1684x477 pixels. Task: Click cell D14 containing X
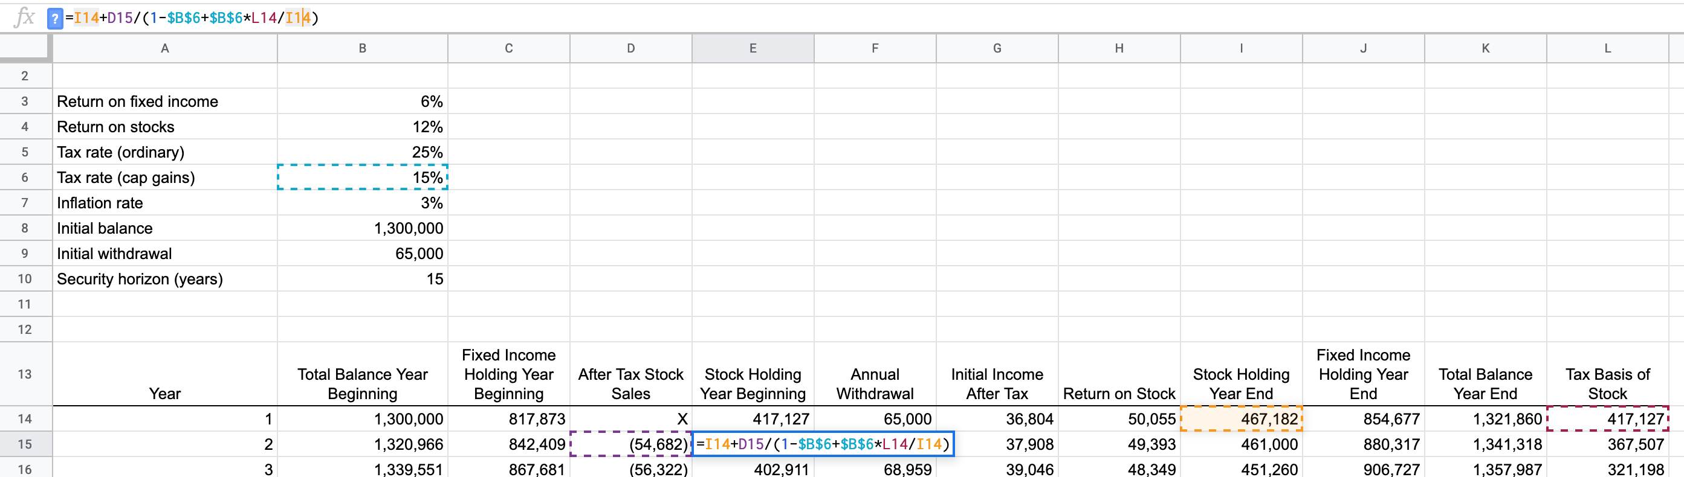point(631,419)
